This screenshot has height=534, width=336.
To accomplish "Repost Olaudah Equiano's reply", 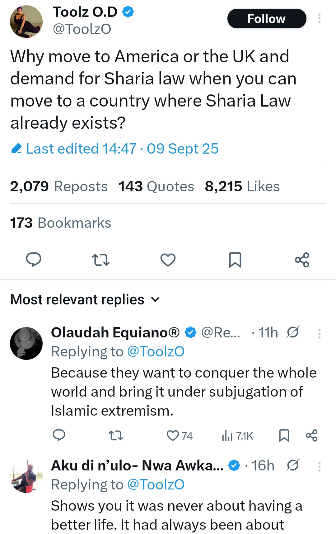I will (116, 436).
